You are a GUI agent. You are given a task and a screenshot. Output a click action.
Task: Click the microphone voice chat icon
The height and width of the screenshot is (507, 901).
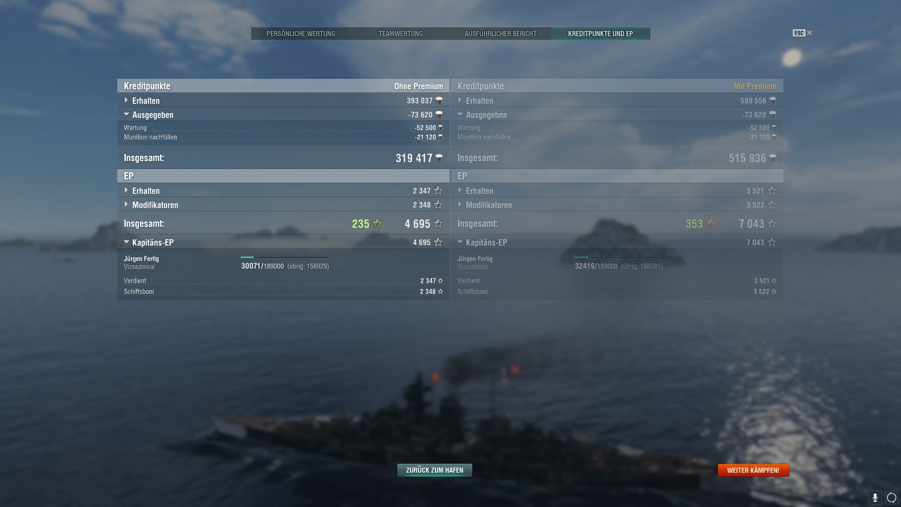pyautogui.click(x=875, y=498)
